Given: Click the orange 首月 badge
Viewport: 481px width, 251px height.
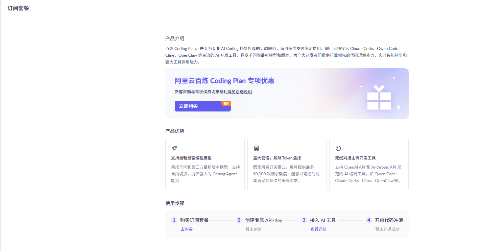Looking at the screenshot, I should 226,103.
